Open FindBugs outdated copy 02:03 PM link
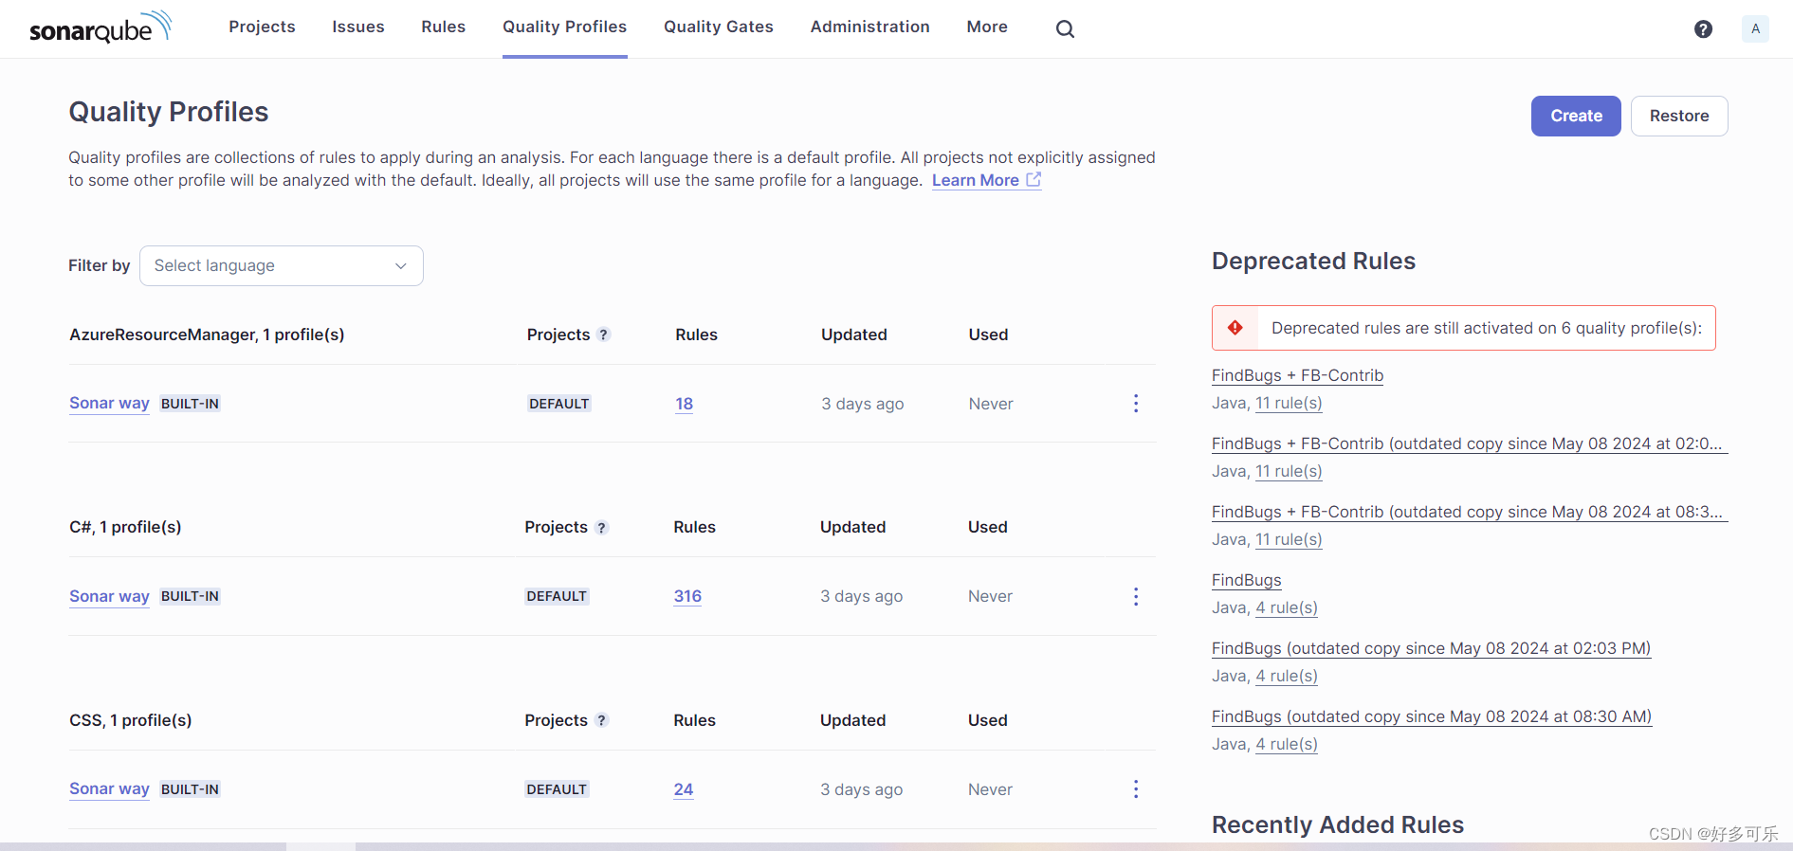The height and width of the screenshot is (851, 1793). pos(1431,648)
